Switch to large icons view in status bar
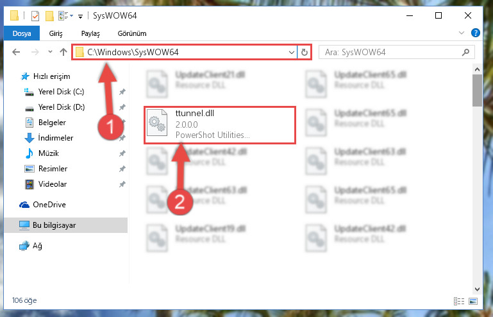The image size is (493, 317). click(473, 301)
